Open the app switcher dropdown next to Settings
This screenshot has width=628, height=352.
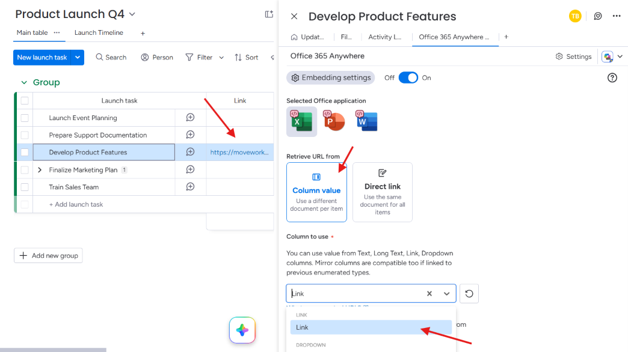[x=620, y=56]
